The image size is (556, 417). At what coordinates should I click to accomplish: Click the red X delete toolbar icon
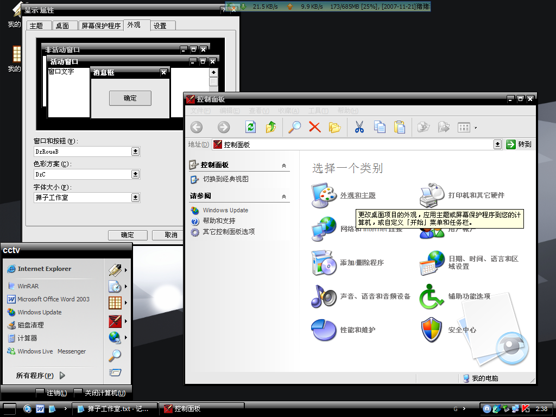314,127
